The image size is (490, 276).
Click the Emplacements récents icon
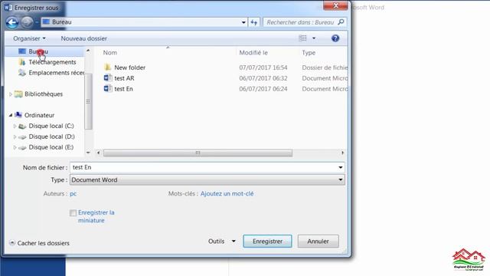[22, 73]
